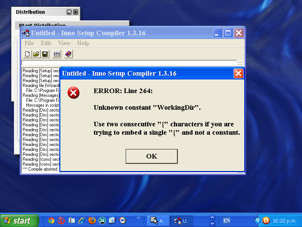Click OK in the error dialog
The width and height of the screenshot is (302, 227).
pos(152,156)
